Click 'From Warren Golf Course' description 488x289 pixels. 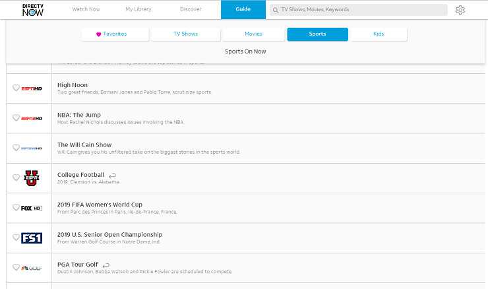coord(109,241)
